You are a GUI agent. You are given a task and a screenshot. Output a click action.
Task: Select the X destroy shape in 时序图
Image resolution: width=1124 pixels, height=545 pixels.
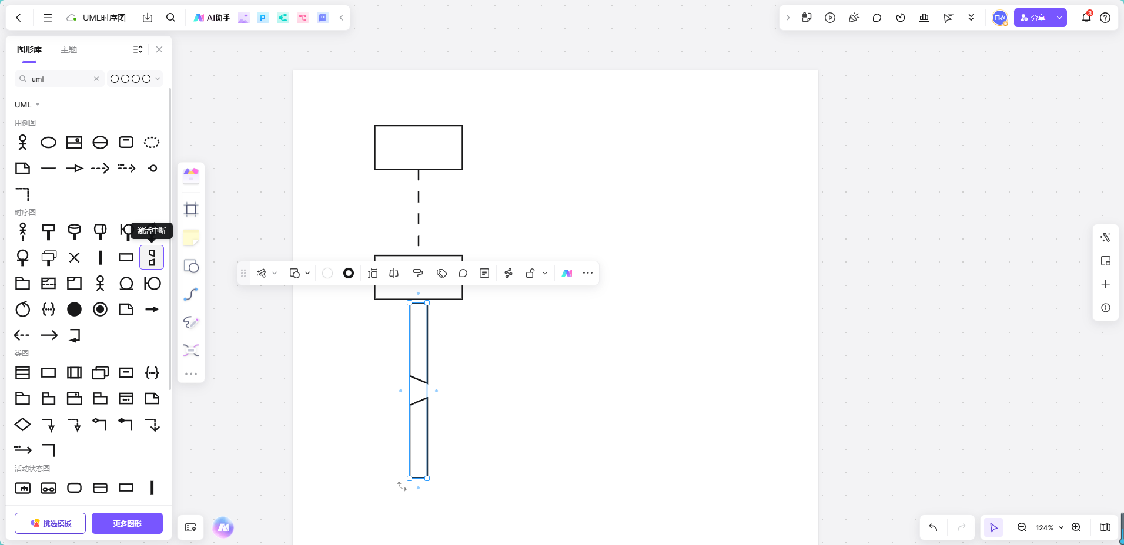(74, 257)
